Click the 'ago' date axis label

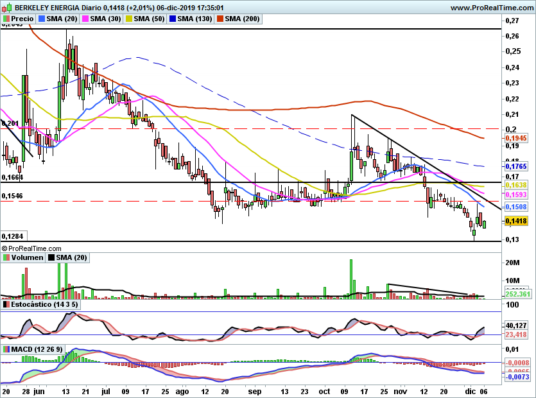[x=182, y=392]
